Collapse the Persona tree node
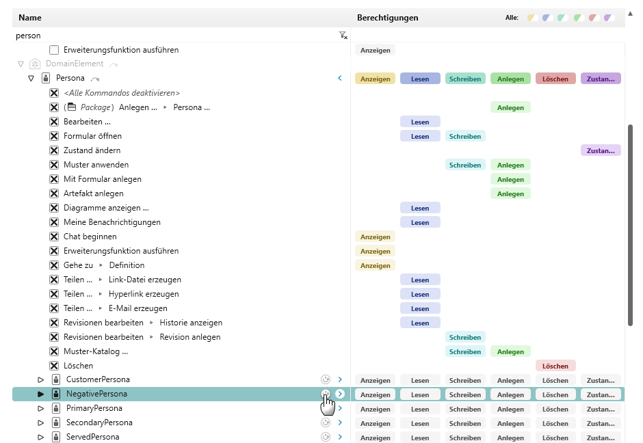Image resolution: width=643 pixels, height=443 pixels. pos(31,79)
